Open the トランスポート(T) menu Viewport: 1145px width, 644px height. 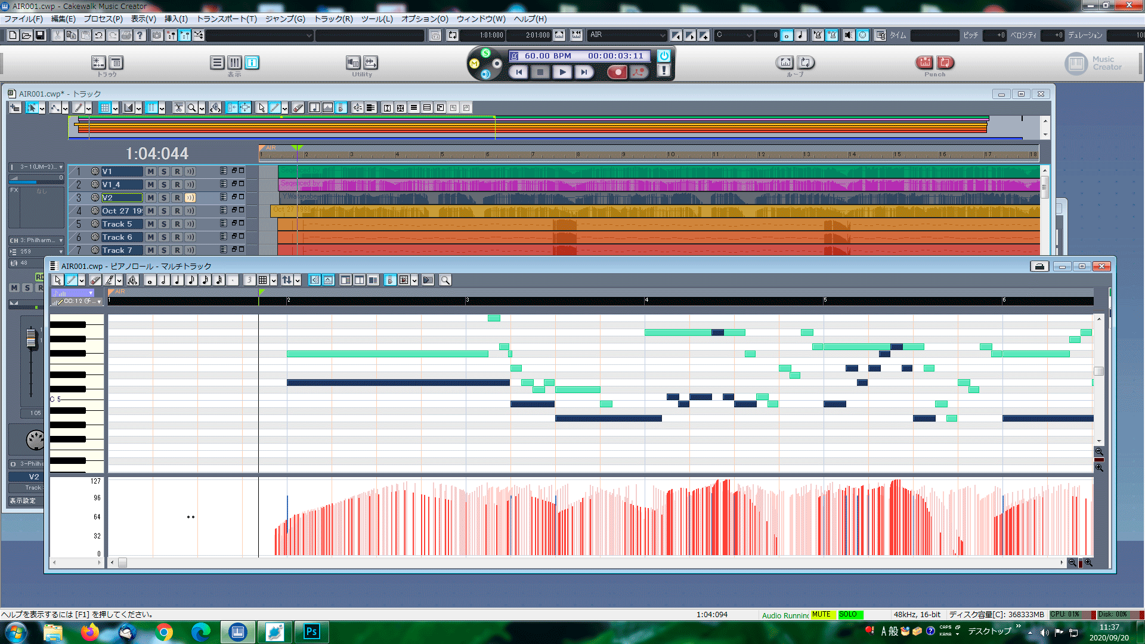coord(227,19)
